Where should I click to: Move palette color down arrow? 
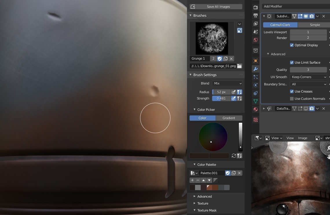point(209,180)
